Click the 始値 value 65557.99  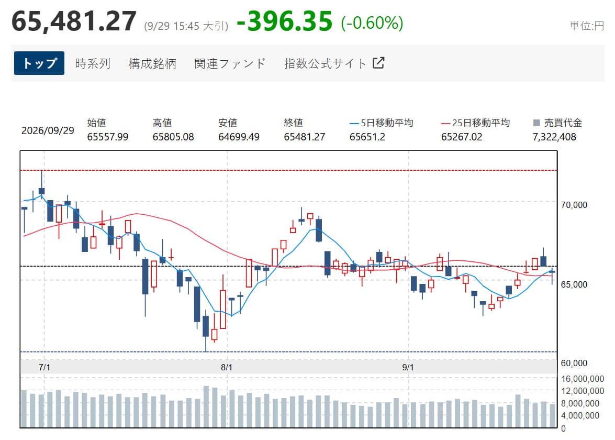pyautogui.click(x=107, y=137)
